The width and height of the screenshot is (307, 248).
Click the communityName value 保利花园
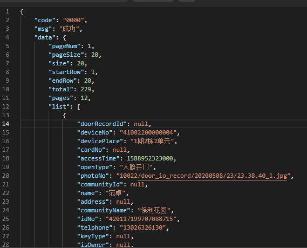coord(154,210)
